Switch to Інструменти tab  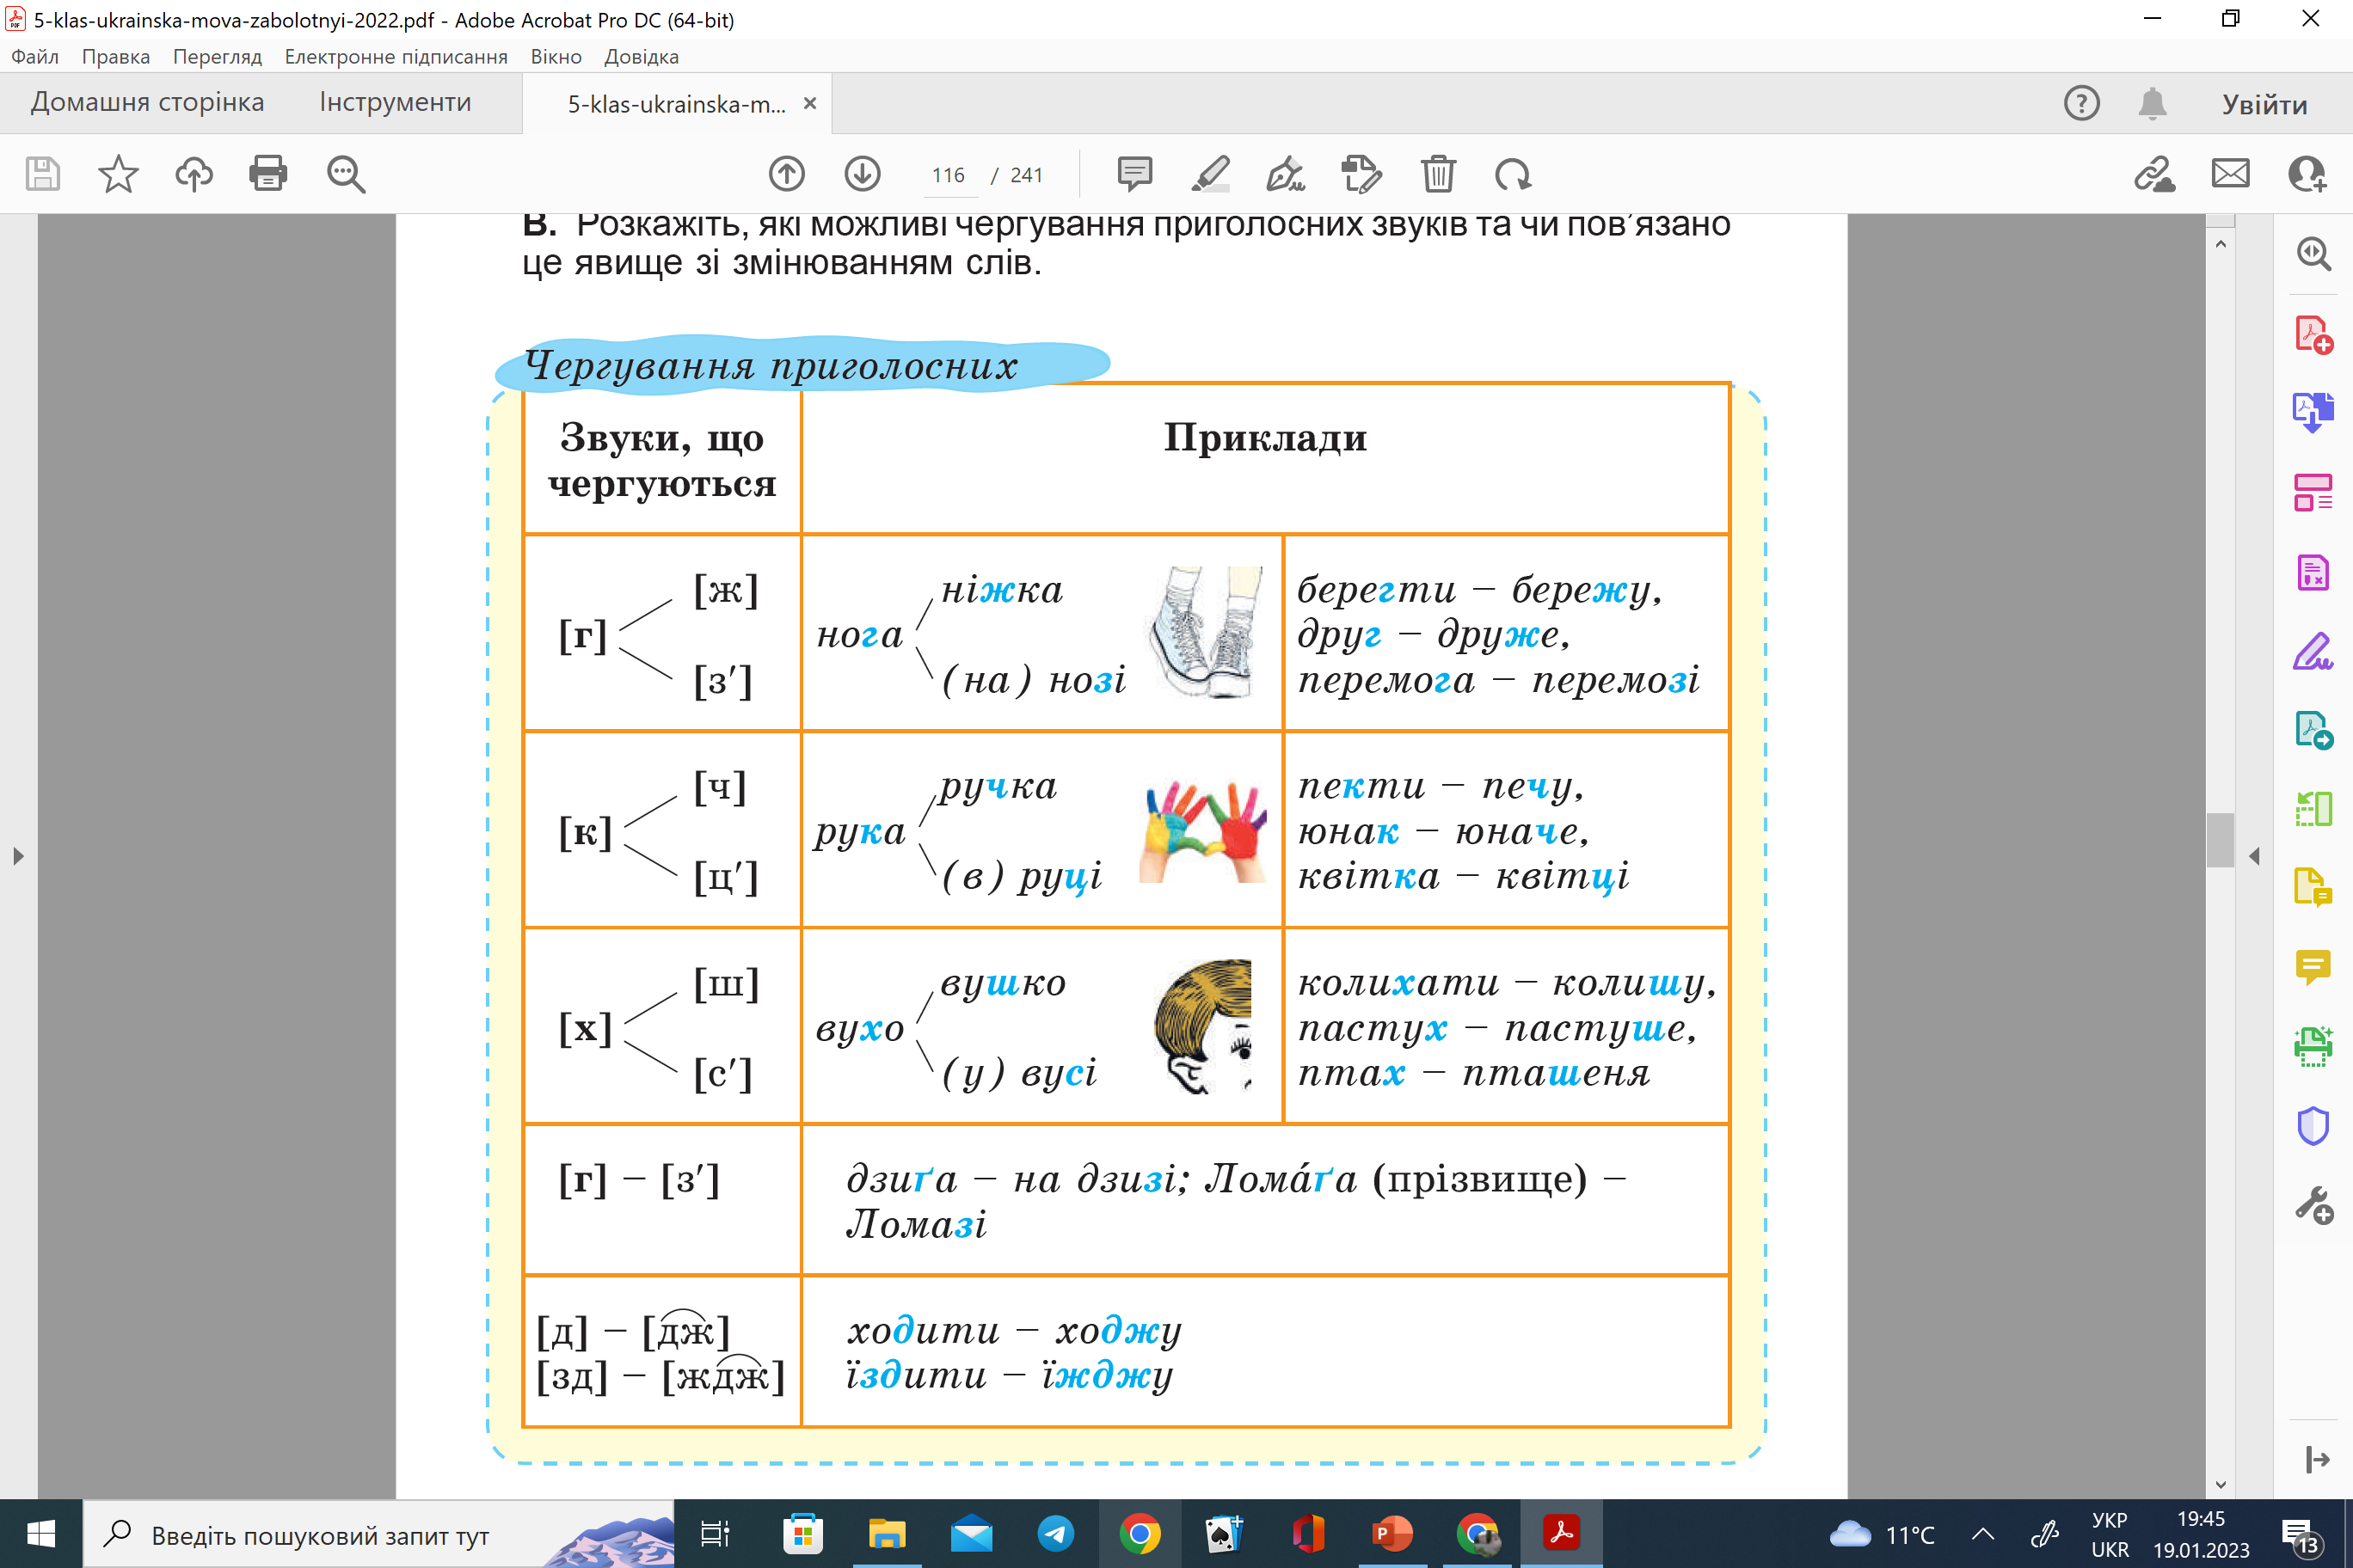395,102
